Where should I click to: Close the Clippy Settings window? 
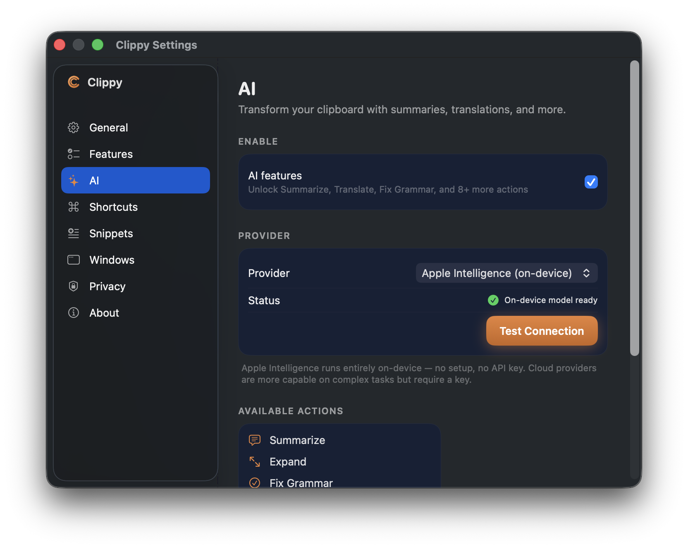click(60, 45)
